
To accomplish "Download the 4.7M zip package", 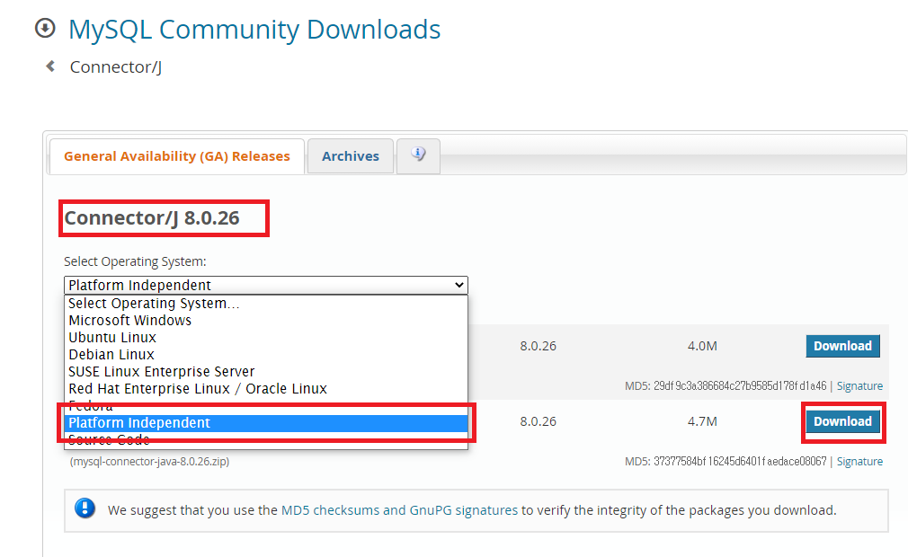I will pos(842,421).
